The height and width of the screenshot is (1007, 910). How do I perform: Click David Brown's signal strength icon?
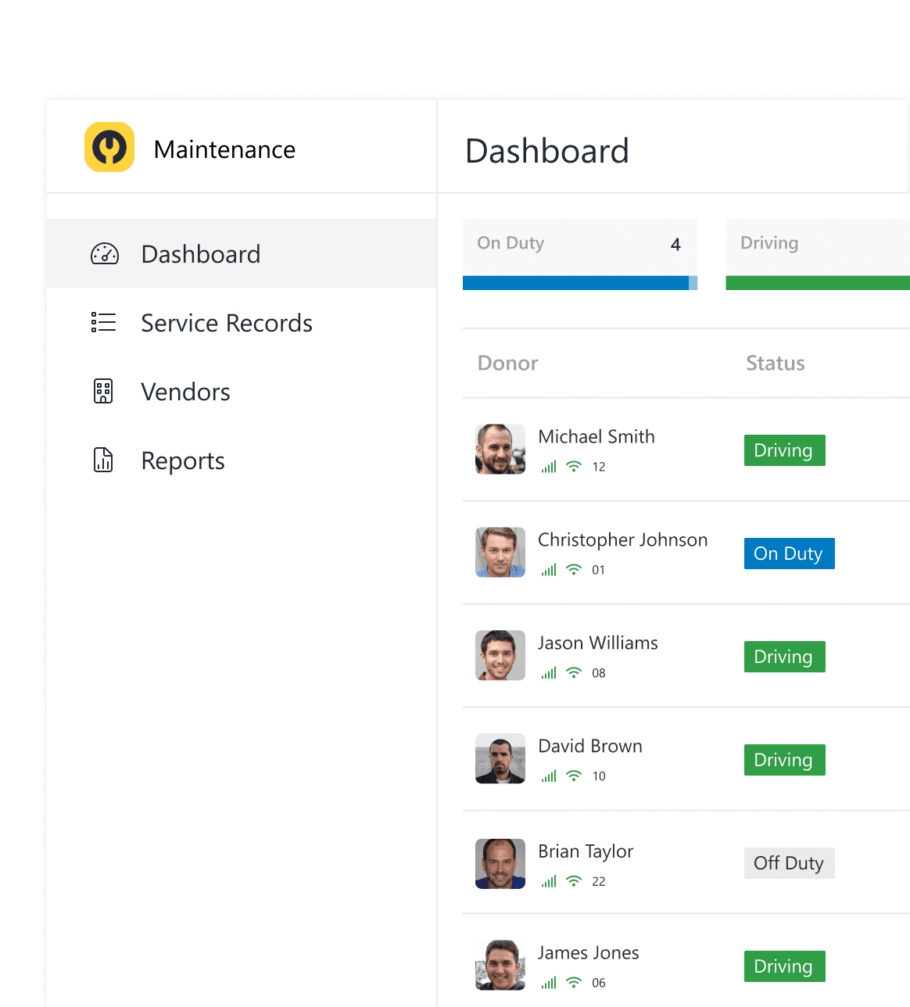(x=548, y=776)
